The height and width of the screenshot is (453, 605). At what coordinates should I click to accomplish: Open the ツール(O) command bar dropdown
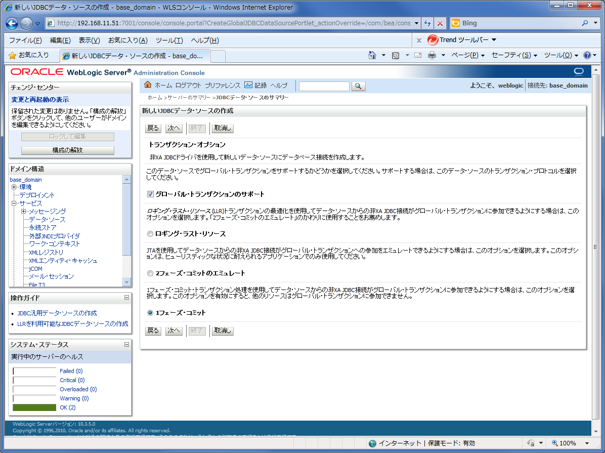(561, 55)
